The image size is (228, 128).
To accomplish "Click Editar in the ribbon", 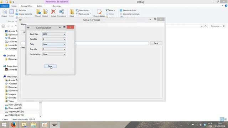I will tap(110, 14).
